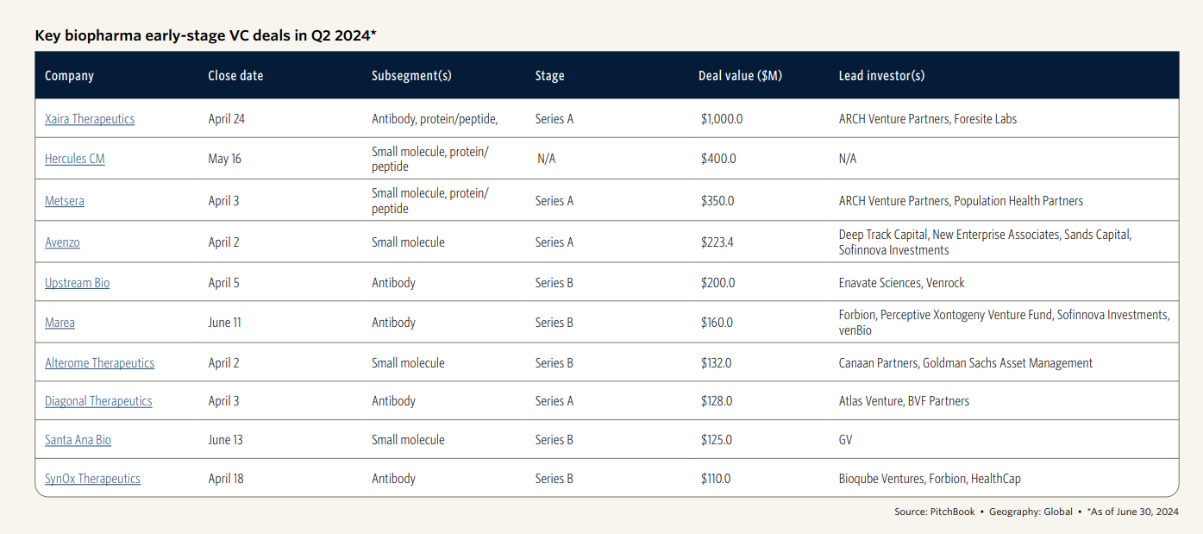Click the Deal value ($M) header
Image resolution: width=1203 pixels, height=534 pixels.
point(740,76)
